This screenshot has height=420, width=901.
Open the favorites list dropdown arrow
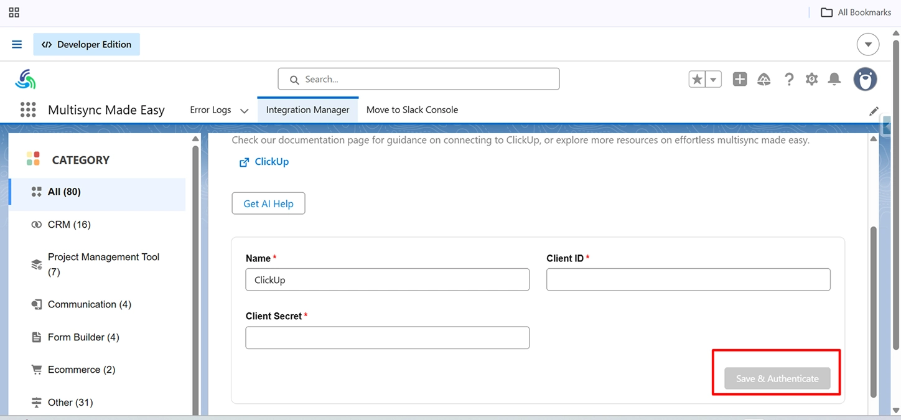pos(714,79)
